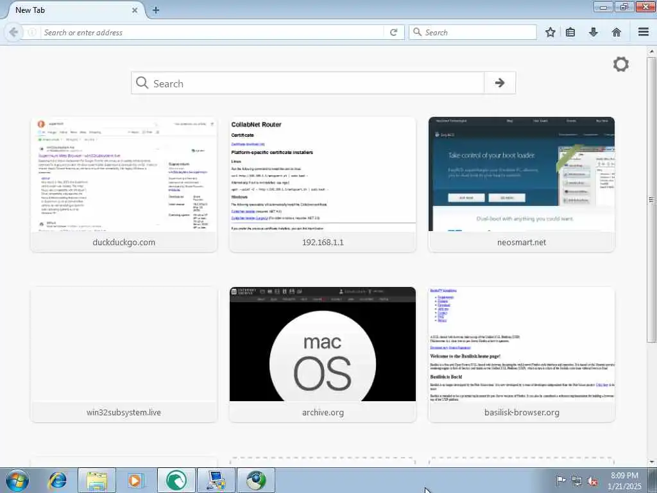Open the archive.org macOS tile
The image size is (657, 493).
[323, 354]
